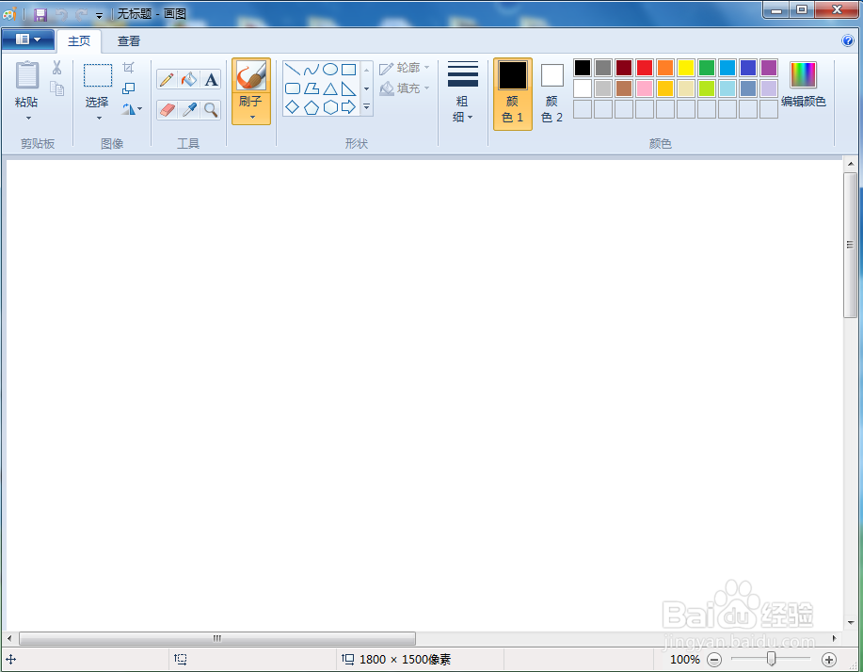Image resolution: width=863 pixels, height=672 pixels.
Task: Pick the purple color swatch
Action: 769,68
